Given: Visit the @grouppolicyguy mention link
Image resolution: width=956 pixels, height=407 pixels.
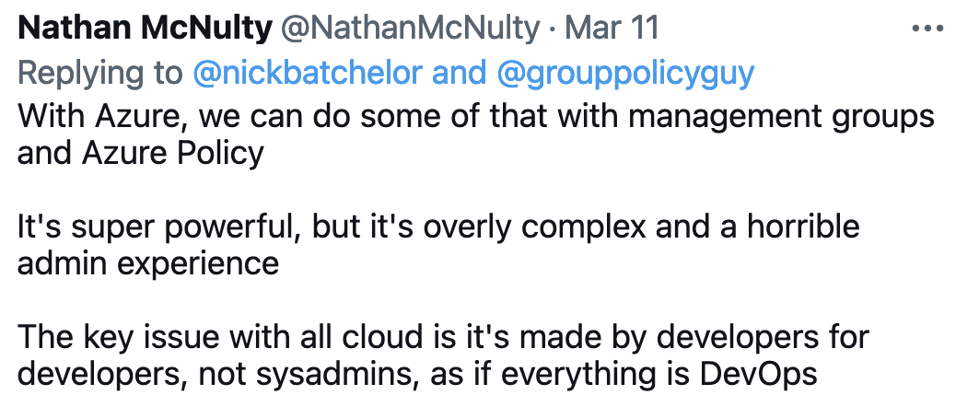Looking at the screenshot, I should pos(625,74).
